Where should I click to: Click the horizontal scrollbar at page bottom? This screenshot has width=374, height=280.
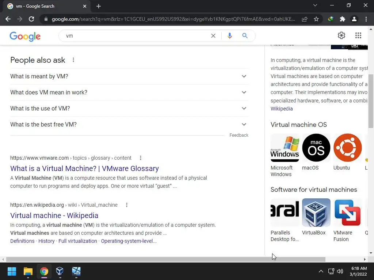[166, 259]
